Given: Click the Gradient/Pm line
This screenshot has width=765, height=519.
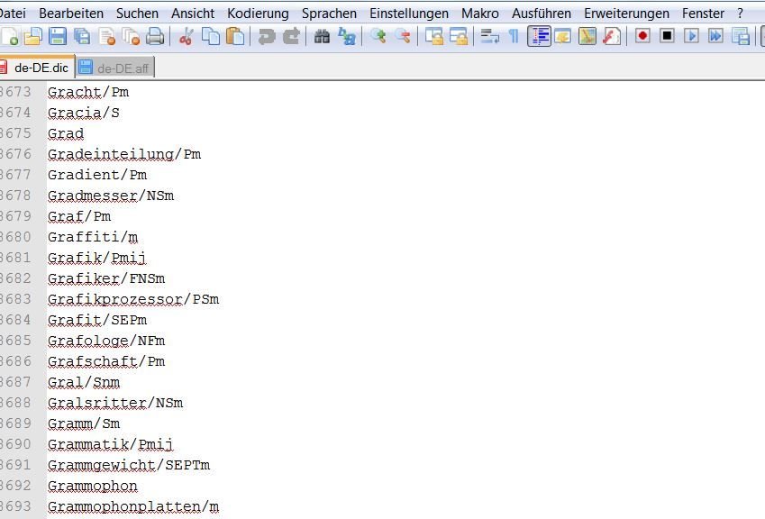Looking at the screenshot, I should (97, 175).
